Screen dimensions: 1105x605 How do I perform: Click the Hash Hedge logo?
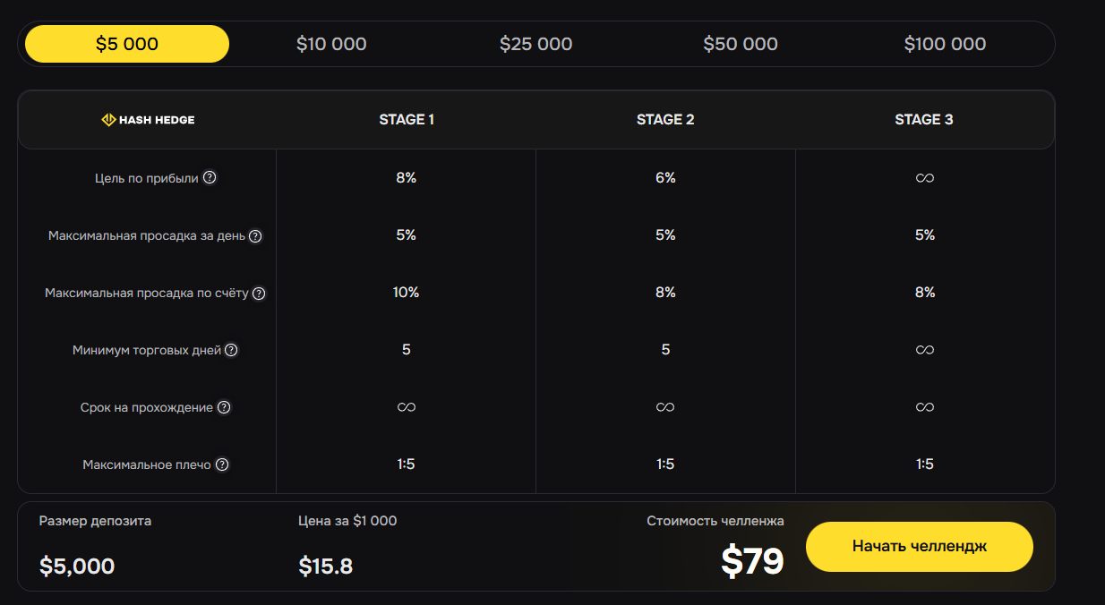(148, 119)
